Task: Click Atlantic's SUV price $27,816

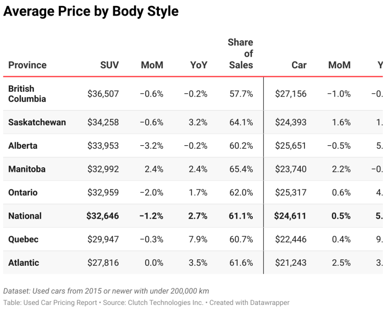Action: click(x=103, y=263)
